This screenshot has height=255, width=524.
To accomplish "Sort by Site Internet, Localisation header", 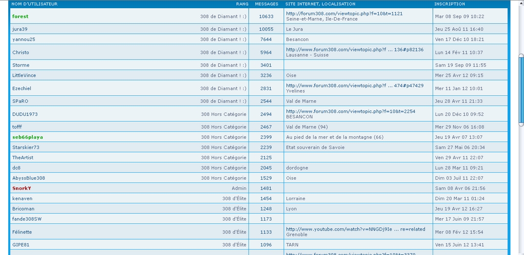I will [x=320, y=4].
